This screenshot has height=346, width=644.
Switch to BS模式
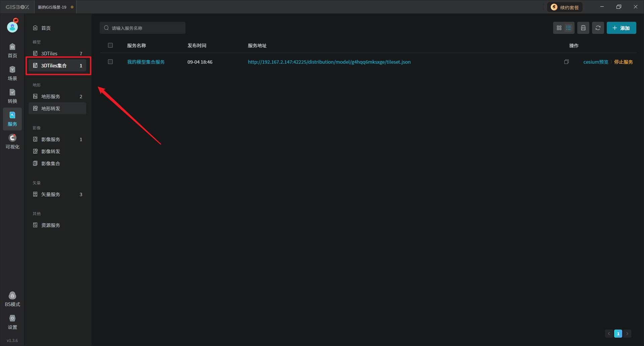[x=12, y=299]
